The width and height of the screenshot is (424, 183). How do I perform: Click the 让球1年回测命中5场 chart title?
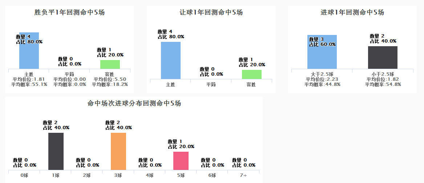pos(211,12)
